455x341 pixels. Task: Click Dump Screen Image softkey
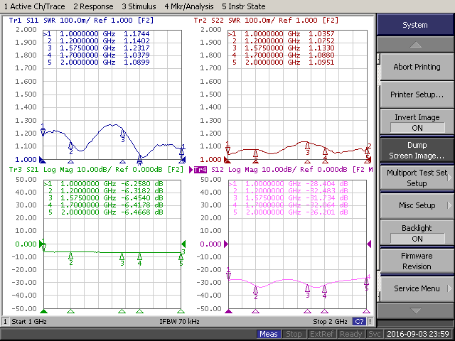point(417,150)
